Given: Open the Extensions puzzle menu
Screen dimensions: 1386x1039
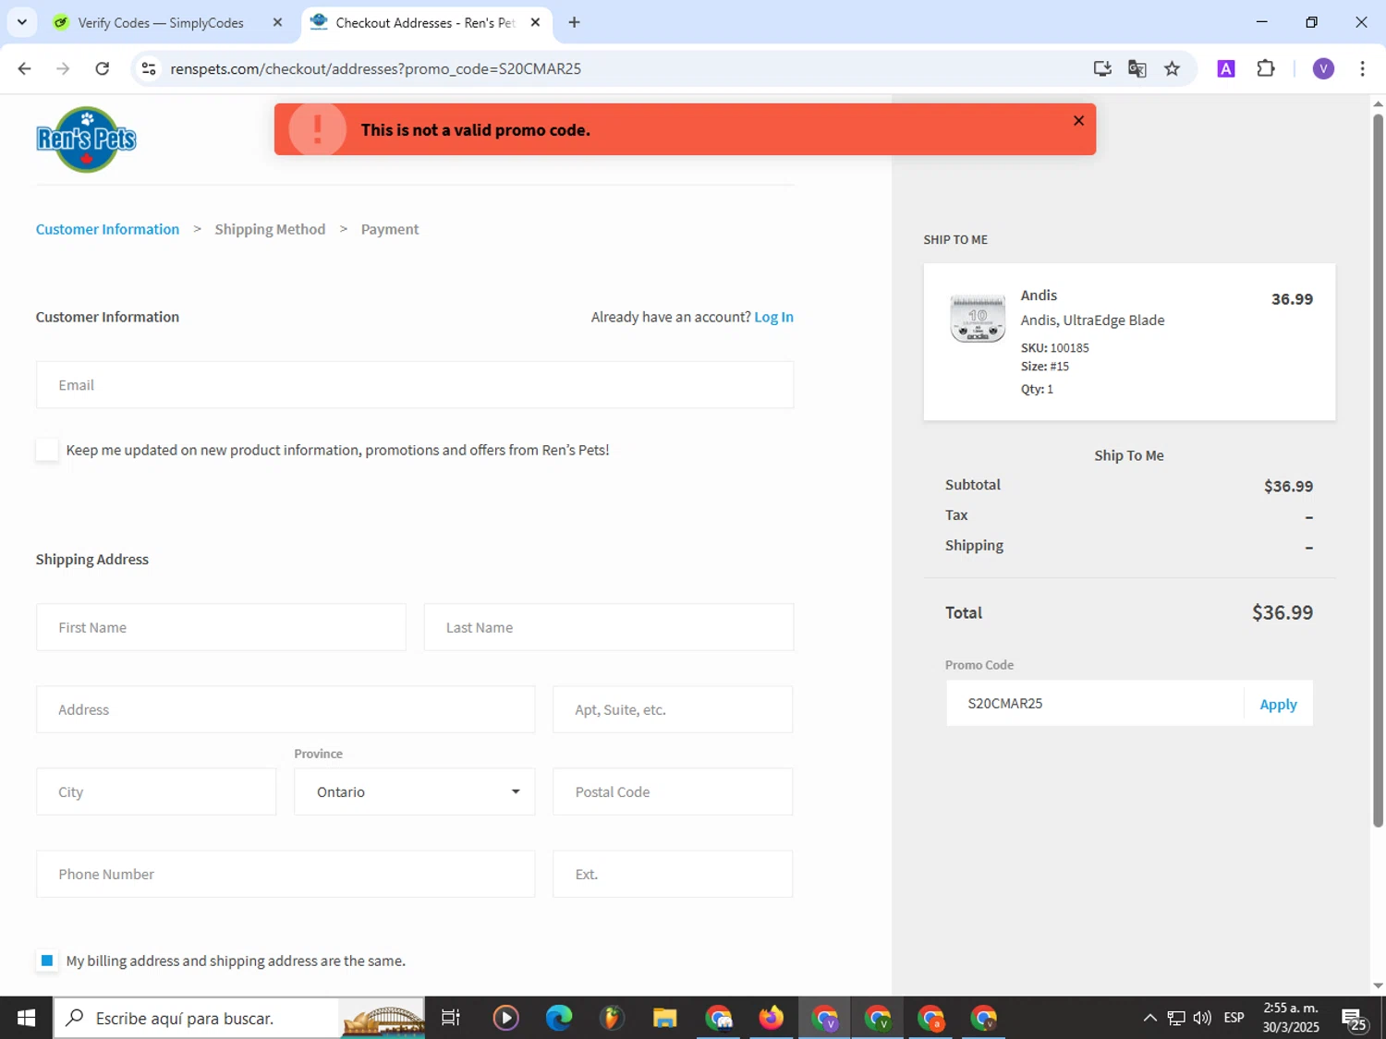Looking at the screenshot, I should 1266,68.
